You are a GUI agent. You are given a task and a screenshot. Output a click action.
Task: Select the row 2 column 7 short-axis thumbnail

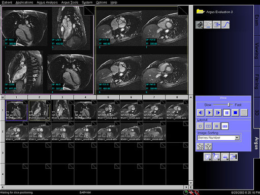[x=154, y=132]
